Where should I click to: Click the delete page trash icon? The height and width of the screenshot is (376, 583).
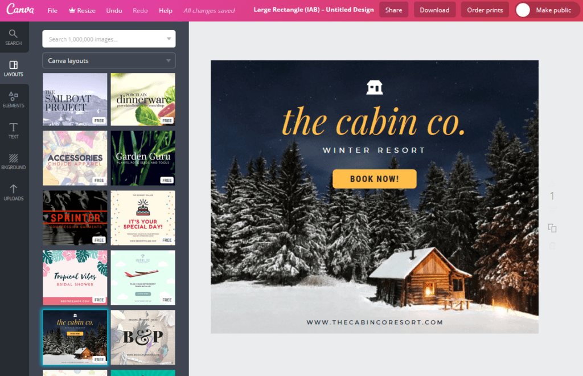[552, 246]
